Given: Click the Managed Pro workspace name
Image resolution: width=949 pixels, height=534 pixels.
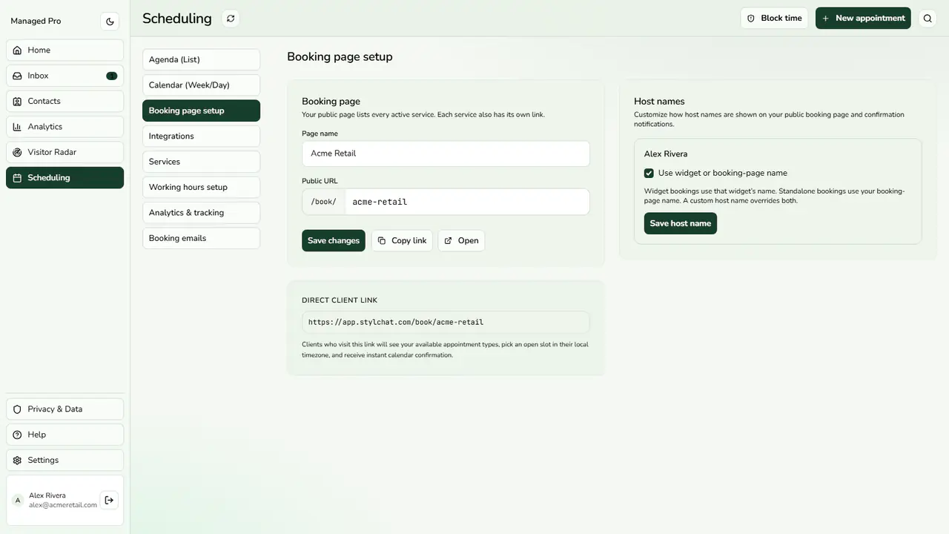Looking at the screenshot, I should click(x=36, y=21).
